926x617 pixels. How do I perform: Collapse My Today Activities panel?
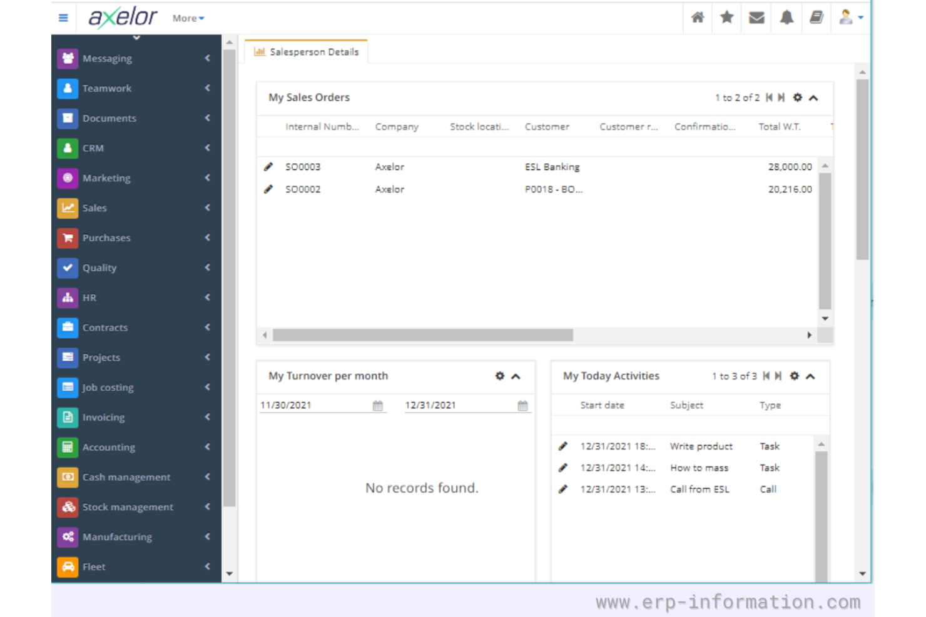coord(810,376)
